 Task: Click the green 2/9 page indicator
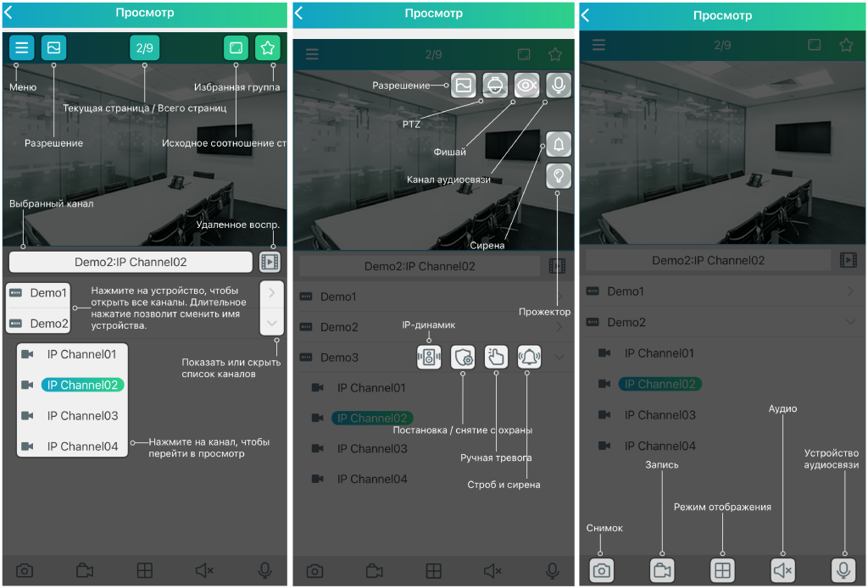pyautogui.click(x=144, y=48)
